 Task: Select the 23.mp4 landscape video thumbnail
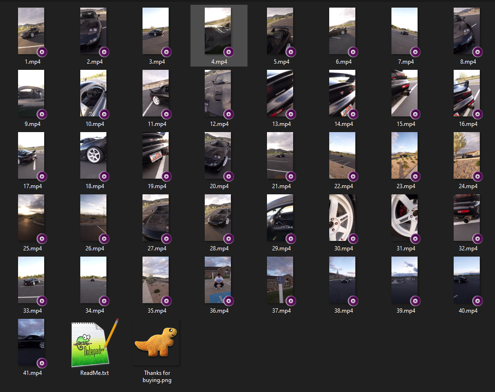click(404, 155)
